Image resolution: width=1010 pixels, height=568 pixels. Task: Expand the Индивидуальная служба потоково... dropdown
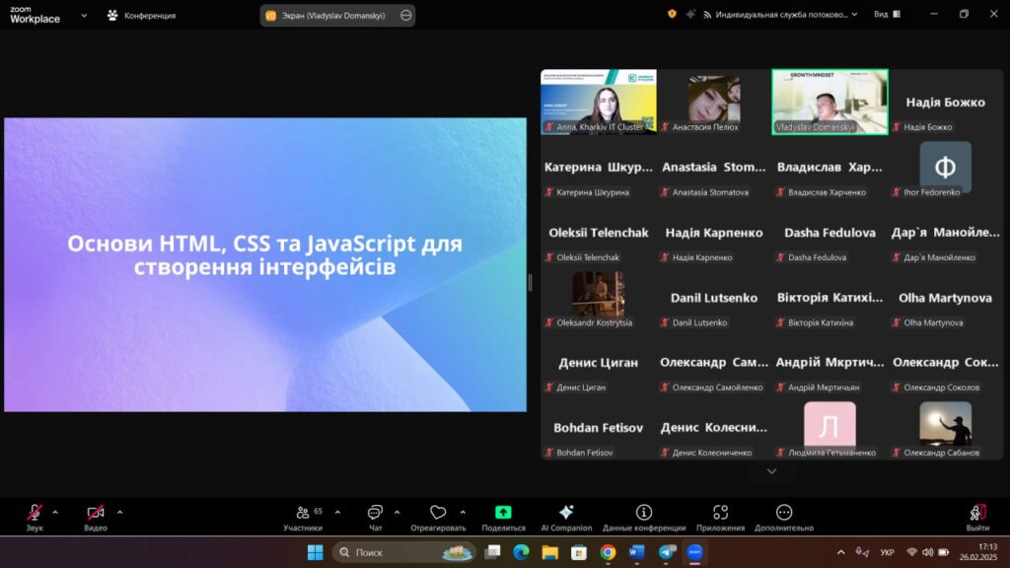tap(780, 14)
